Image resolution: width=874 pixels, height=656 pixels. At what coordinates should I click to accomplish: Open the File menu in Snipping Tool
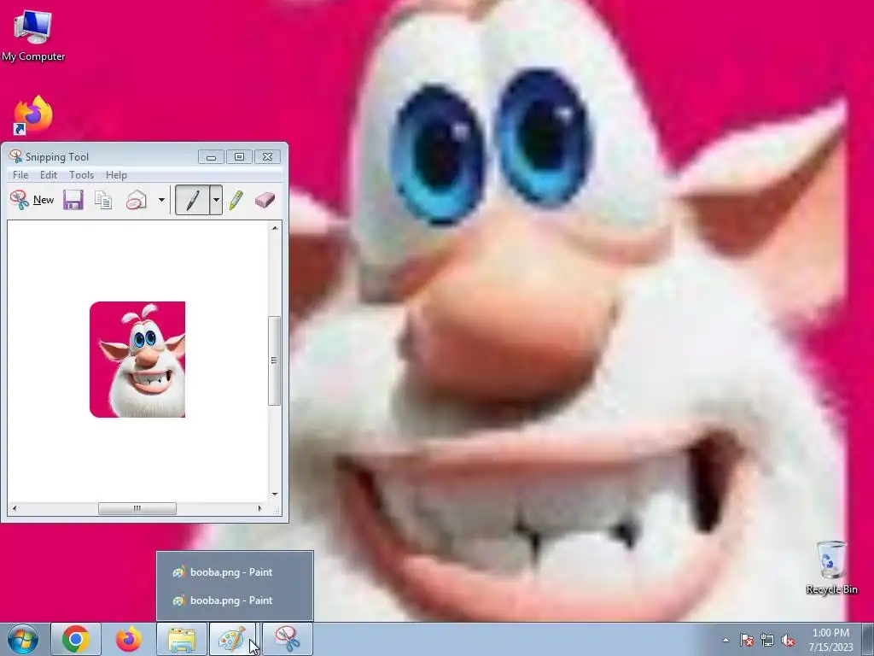pyautogui.click(x=20, y=175)
